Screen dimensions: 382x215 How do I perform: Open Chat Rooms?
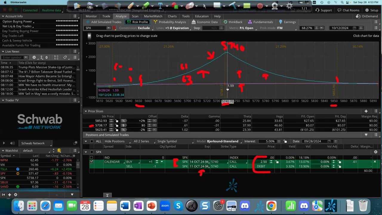(x=348, y=10)
